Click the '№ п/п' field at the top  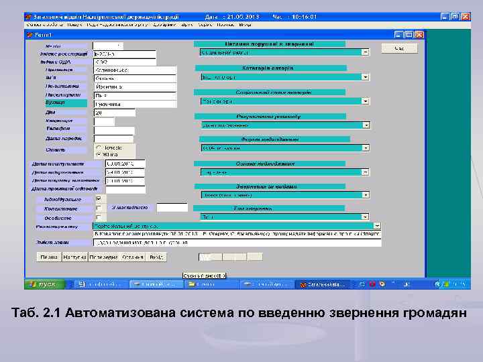108,46
